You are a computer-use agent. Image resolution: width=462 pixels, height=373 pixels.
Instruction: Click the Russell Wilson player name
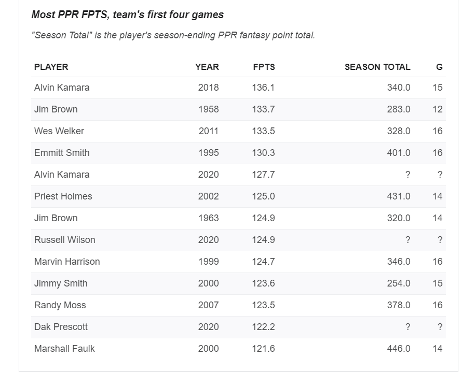64,240
